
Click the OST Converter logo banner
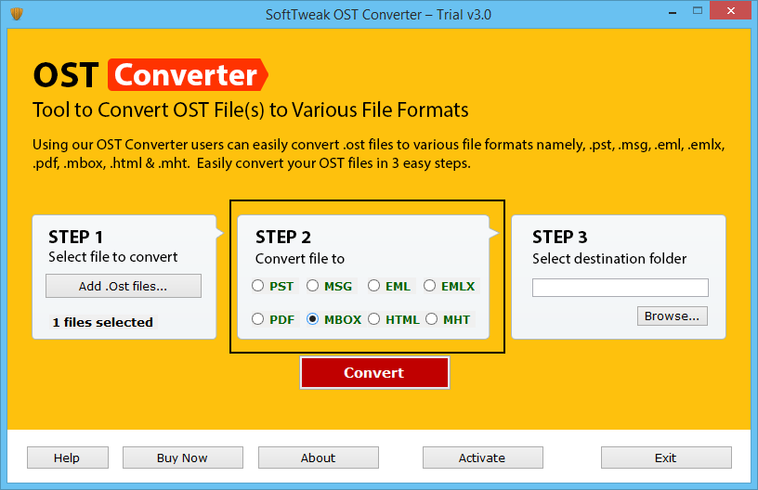click(x=150, y=75)
